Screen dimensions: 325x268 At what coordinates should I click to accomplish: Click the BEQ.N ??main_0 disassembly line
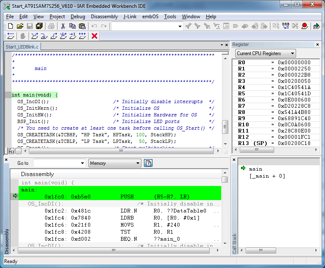[120, 239]
